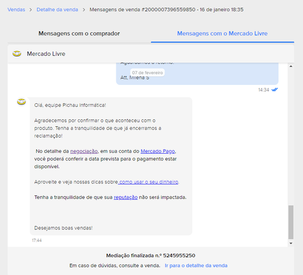Click the 'Att, Milena S' signature text
This screenshot has width=303, height=275.
coord(135,78)
